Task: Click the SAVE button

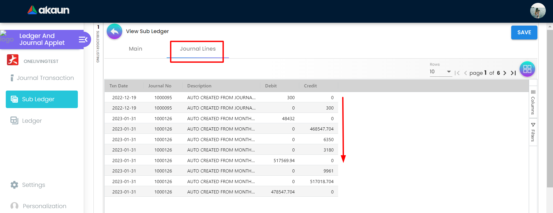Action: pyautogui.click(x=524, y=32)
